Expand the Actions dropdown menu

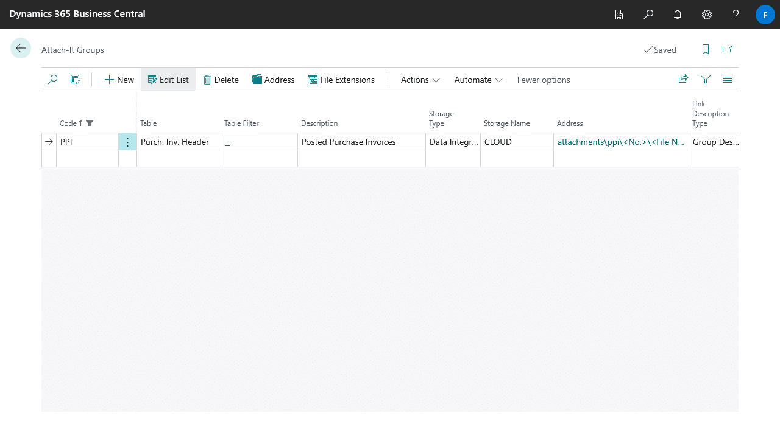point(420,80)
